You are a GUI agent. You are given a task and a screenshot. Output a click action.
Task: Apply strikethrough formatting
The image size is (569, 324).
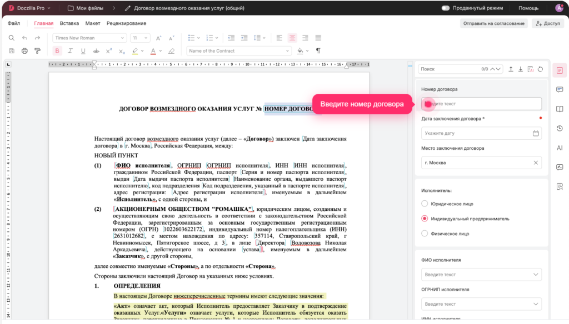pos(96,50)
